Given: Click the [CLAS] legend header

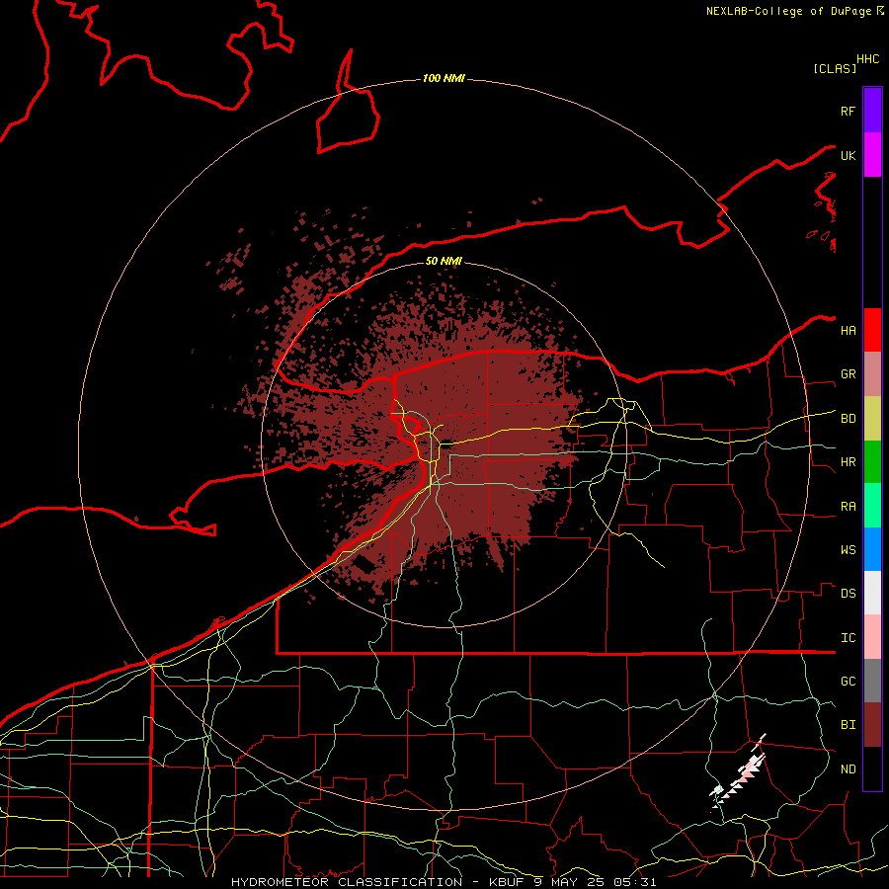Looking at the screenshot, I should [x=835, y=68].
